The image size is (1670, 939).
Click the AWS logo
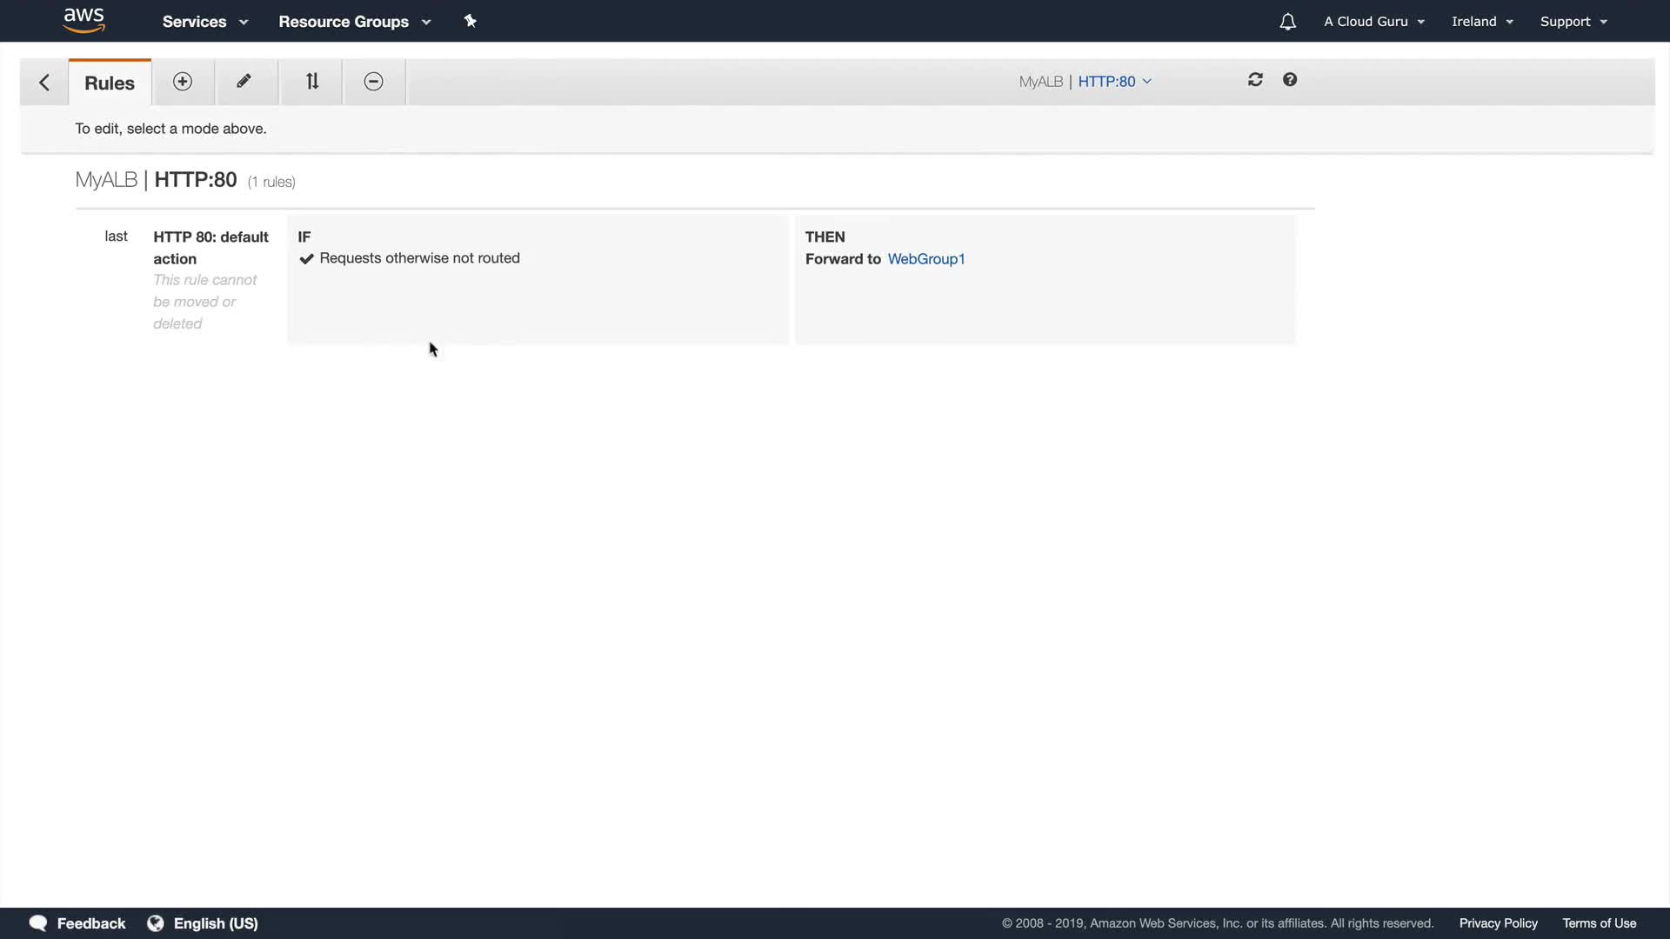click(x=84, y=20)
